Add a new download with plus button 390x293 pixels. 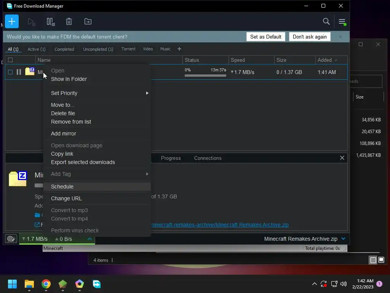[12, 21]
